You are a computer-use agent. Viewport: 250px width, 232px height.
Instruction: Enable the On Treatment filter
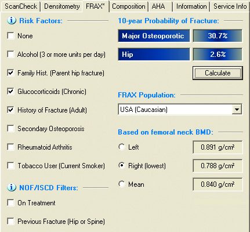(10, 203)
